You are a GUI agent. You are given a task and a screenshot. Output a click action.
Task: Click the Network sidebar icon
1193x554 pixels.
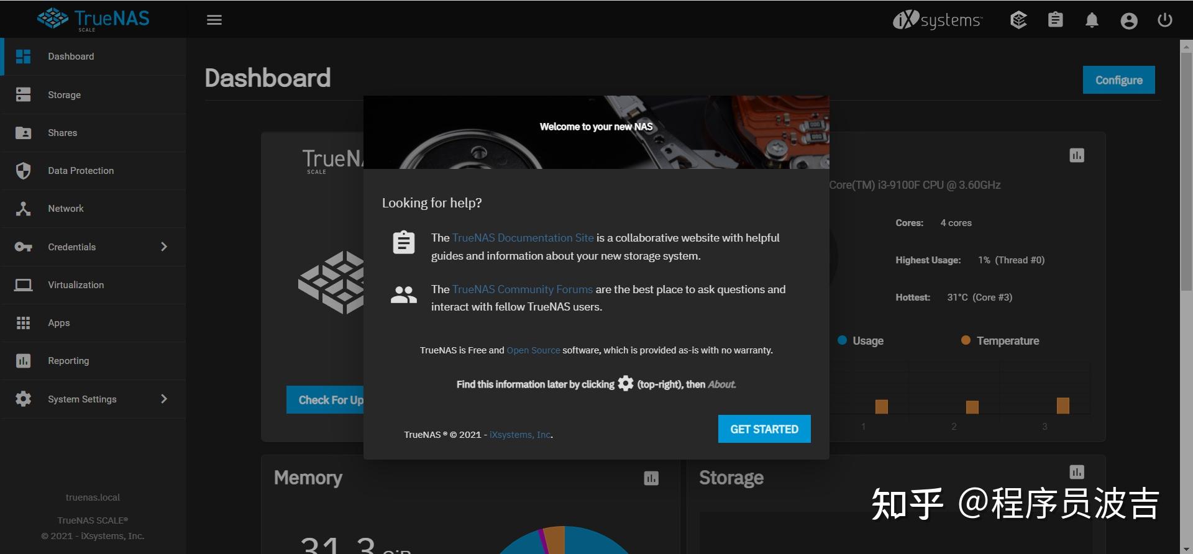click(23, 209)
